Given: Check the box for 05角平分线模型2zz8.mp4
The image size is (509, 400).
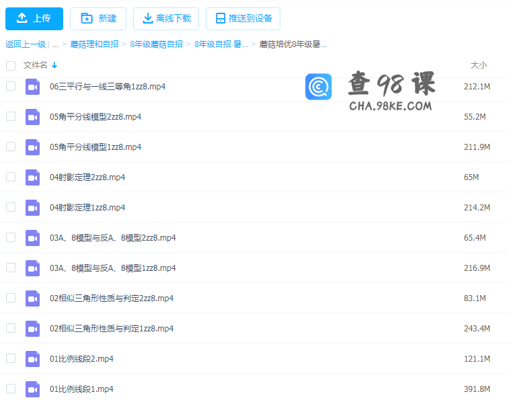Looking at the screenshot, I should 11,116.
